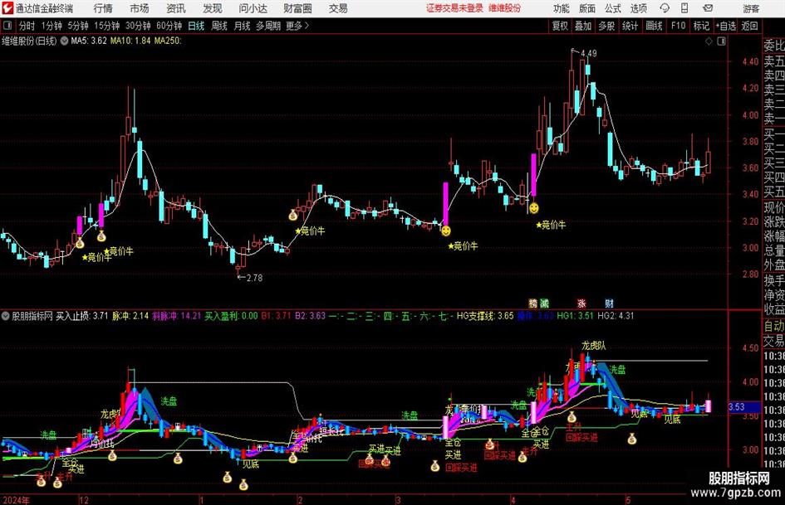
Task: Switch to 周线 weekly tab
Action: 218,26
